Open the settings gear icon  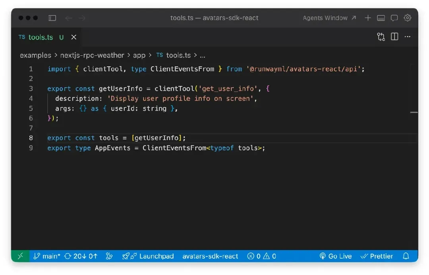coord(408,18)
